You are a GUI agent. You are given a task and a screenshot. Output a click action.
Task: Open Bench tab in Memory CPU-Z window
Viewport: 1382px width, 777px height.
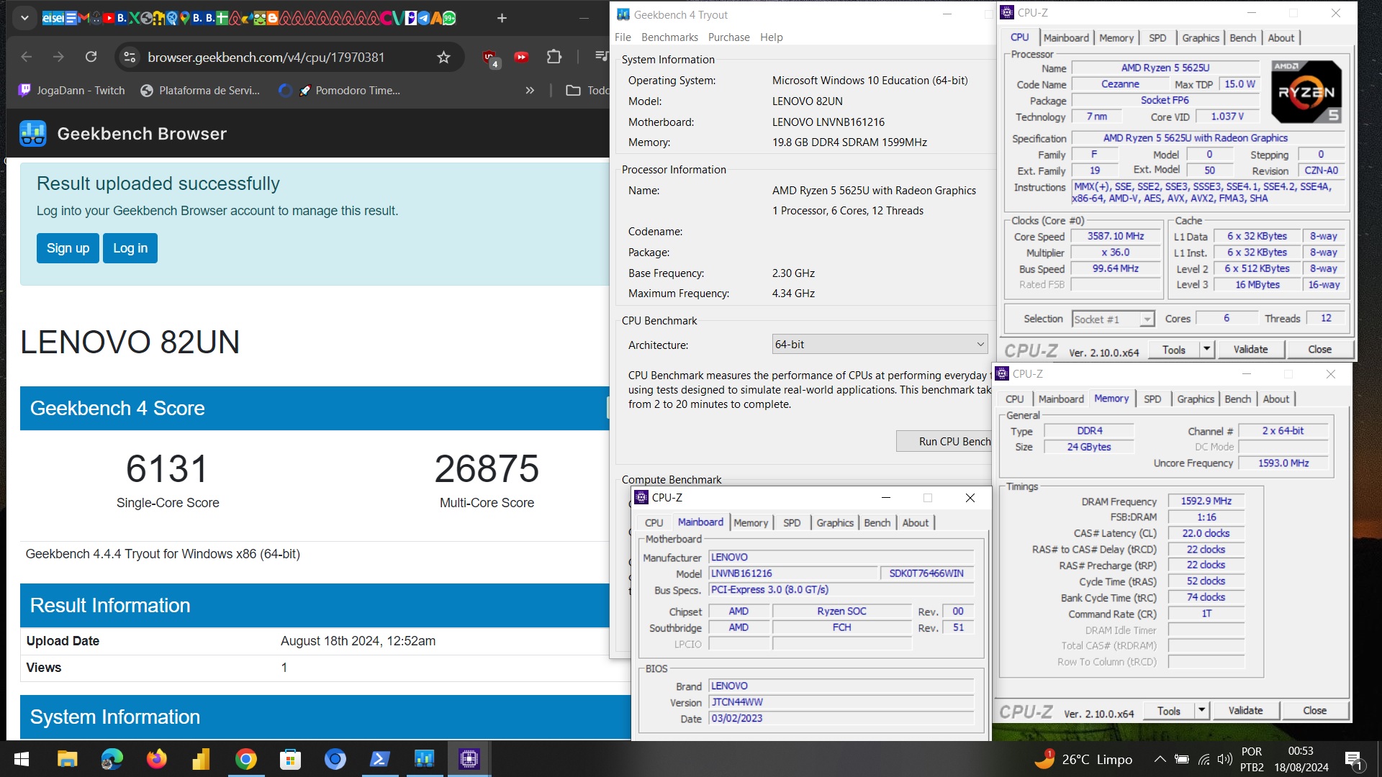pyautogui.click(x=1237, y=399)
